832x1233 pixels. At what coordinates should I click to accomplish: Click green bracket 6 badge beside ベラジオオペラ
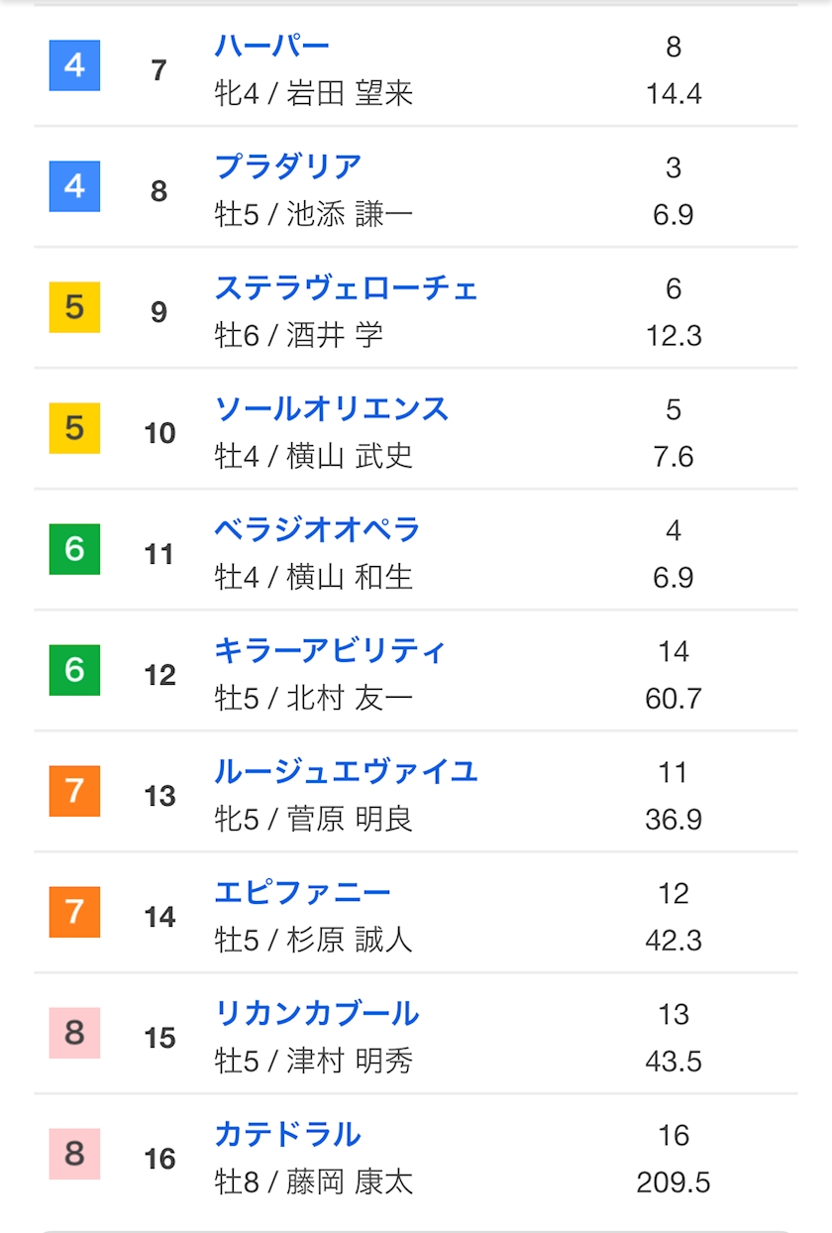click(x=74, y=549)
